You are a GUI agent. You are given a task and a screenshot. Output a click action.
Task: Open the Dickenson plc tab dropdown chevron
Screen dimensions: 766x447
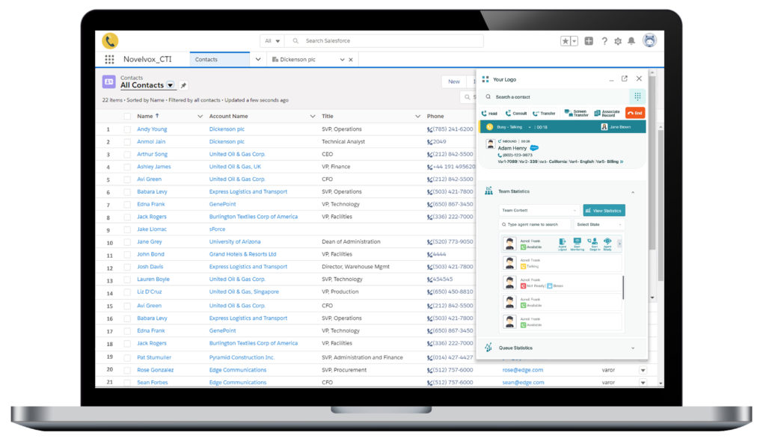(342, 60)
